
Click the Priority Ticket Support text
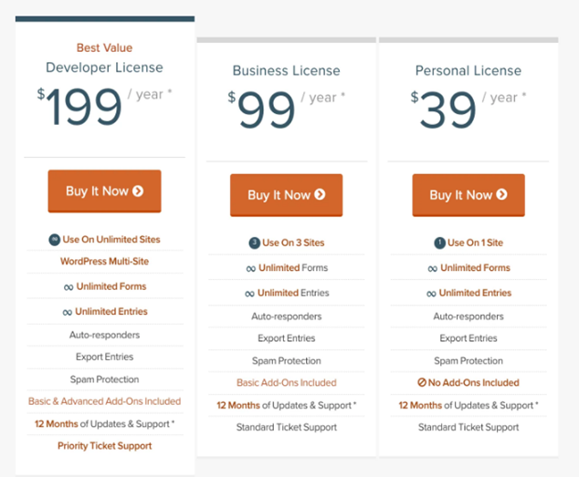[x=104, y=446]
